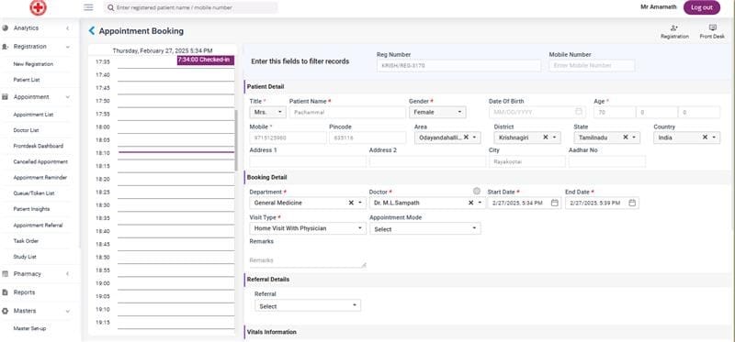735x342 pixels.
Task: Click the Masters gear icon
Action: [6, 311]
